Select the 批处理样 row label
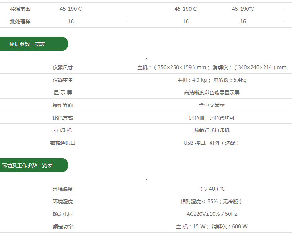The width and height of the screenshot is (292, 238). click(x=20, y=22)
